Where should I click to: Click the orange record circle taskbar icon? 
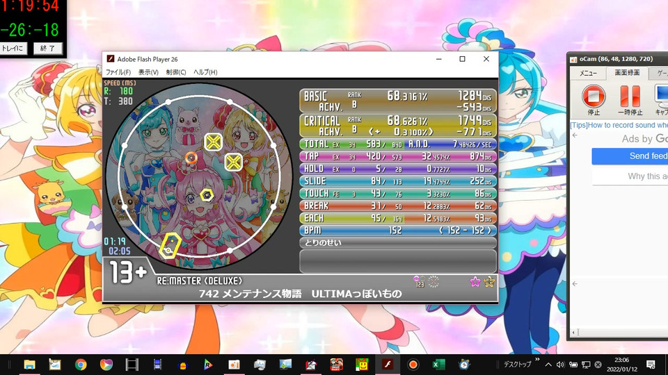tap(413, 365)
